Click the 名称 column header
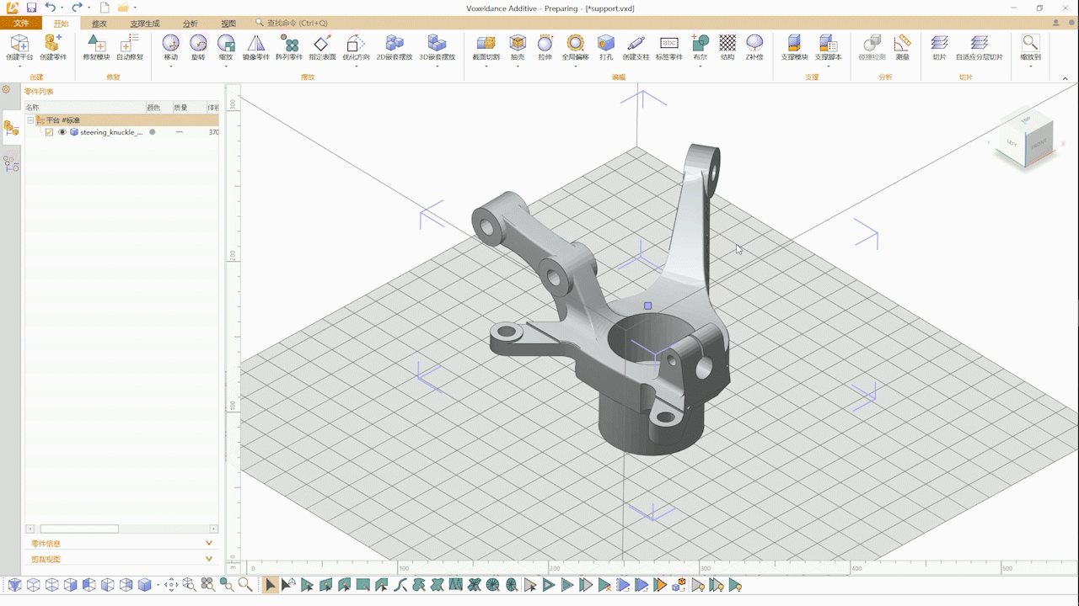The image size is (1079, 606). point(84,108)
